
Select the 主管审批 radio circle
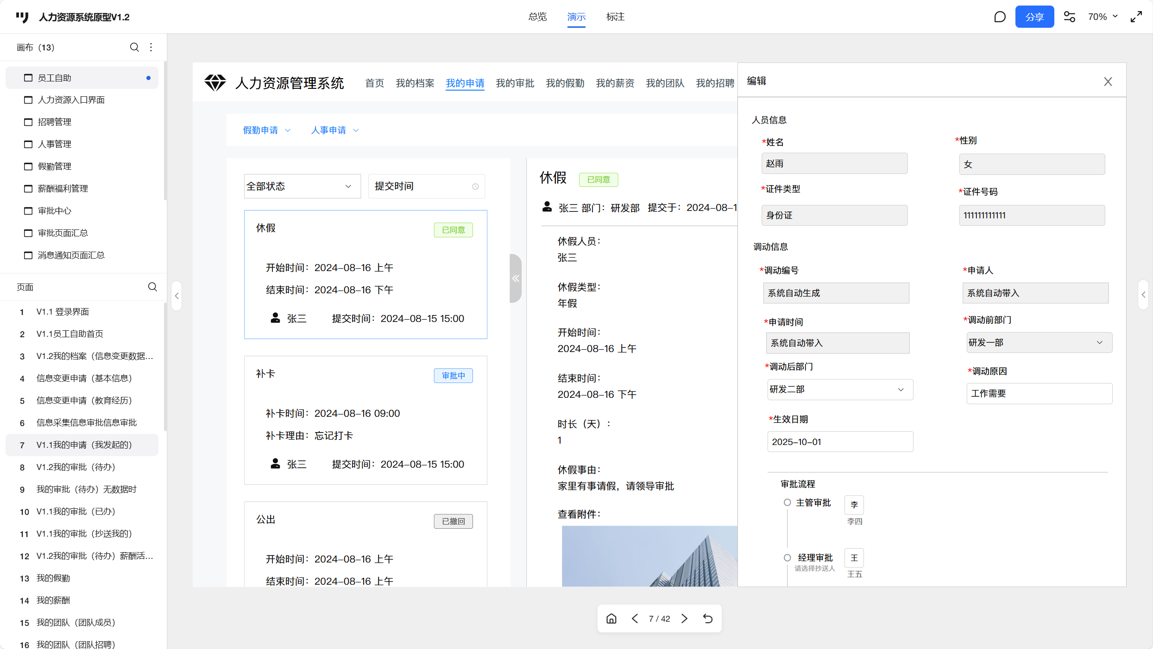pos(787,502)
